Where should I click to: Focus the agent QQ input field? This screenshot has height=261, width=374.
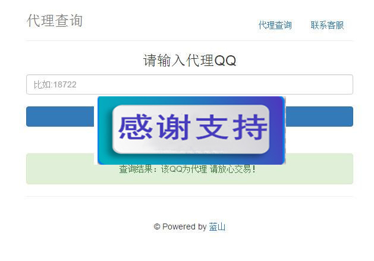click(190, 84)
